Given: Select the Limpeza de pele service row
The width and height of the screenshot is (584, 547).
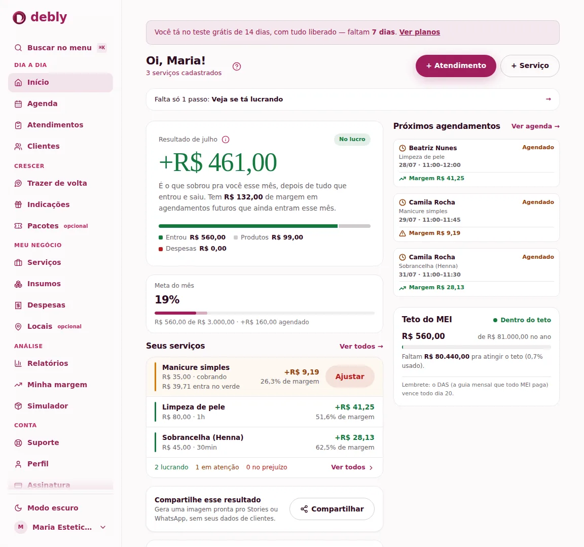Looking at the screenshot, I should [x=265, y=412].
